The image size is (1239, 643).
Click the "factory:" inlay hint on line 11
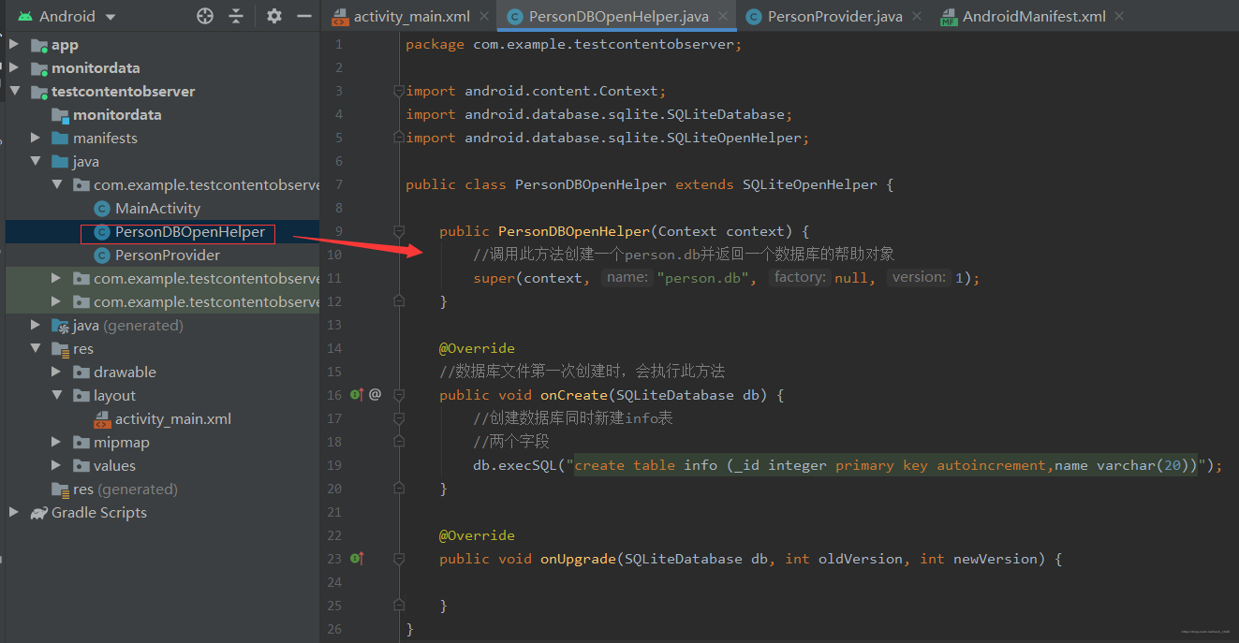[x=800, y=277]
